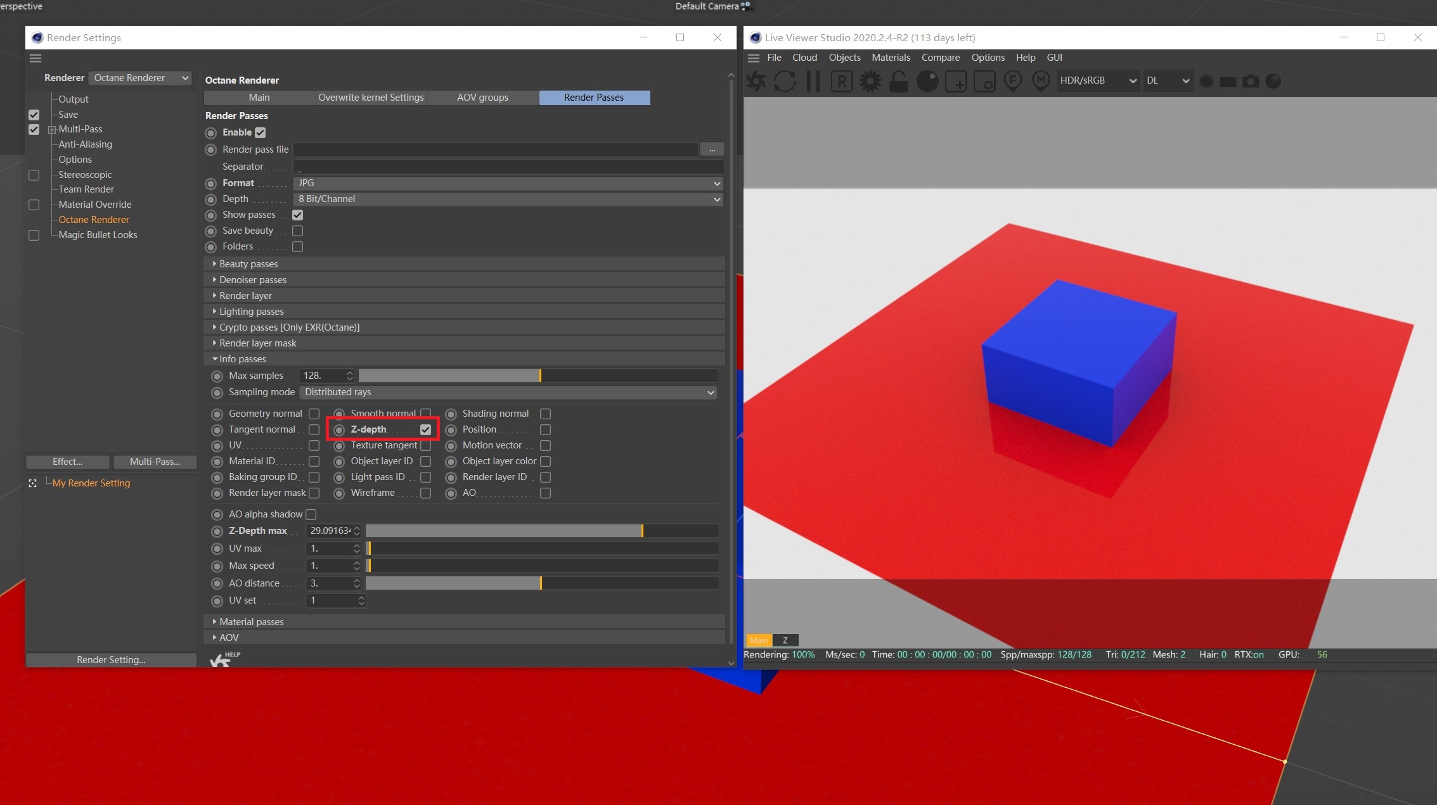Screen dimensions: 1437x805
Task: Activate the pick material M icon
Action: pyautogui.click(x=1041, y=81)
